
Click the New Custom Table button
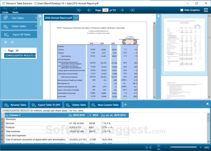[x=105, y=105]
